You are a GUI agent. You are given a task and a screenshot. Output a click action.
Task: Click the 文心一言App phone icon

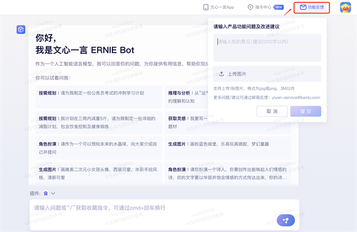(206, 7)
